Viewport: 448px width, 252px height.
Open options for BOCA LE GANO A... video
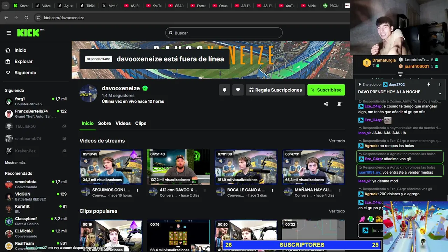(273, 190)
